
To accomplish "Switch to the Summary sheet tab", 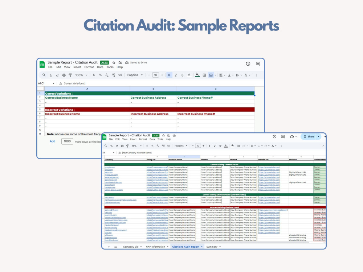I will (x=212, y=247).
